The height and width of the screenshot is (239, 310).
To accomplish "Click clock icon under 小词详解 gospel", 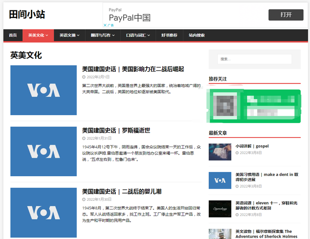I will coord(237,153).
